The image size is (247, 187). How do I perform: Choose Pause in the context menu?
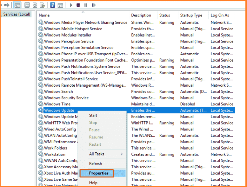click(x=94, y=130)
